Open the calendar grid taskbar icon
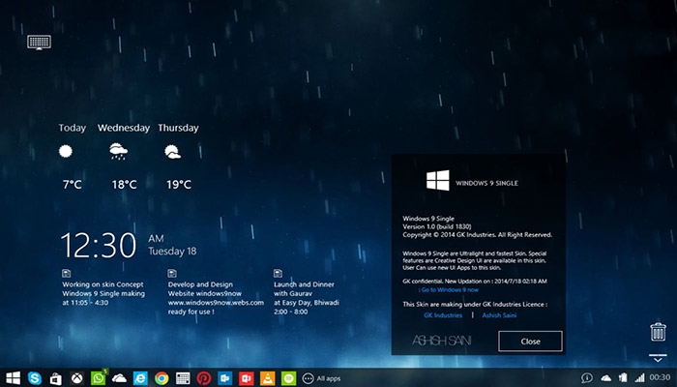This screenshot has width=677, height=387. (183, 379)
